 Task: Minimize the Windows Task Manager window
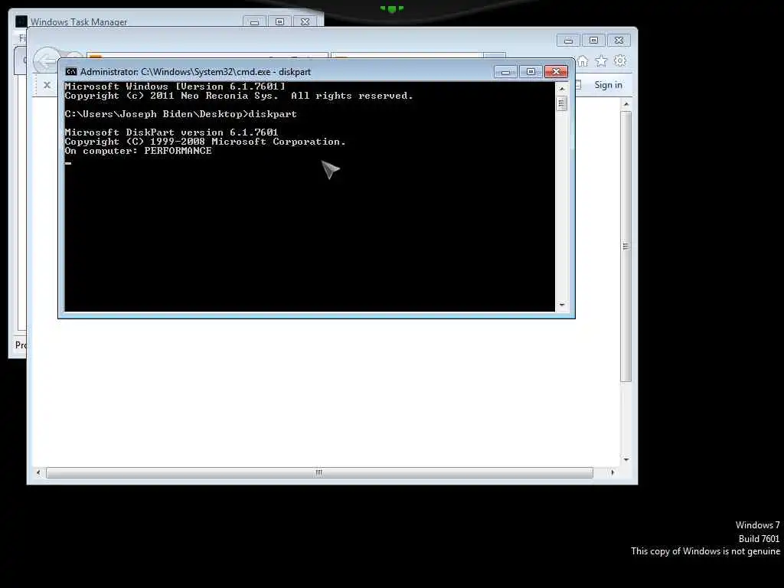[254, 22]
